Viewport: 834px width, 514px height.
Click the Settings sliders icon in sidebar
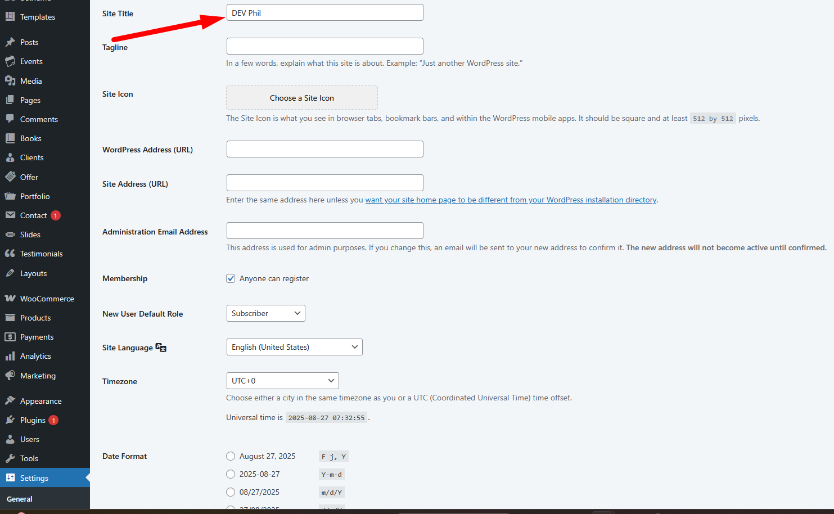(10, 478)
